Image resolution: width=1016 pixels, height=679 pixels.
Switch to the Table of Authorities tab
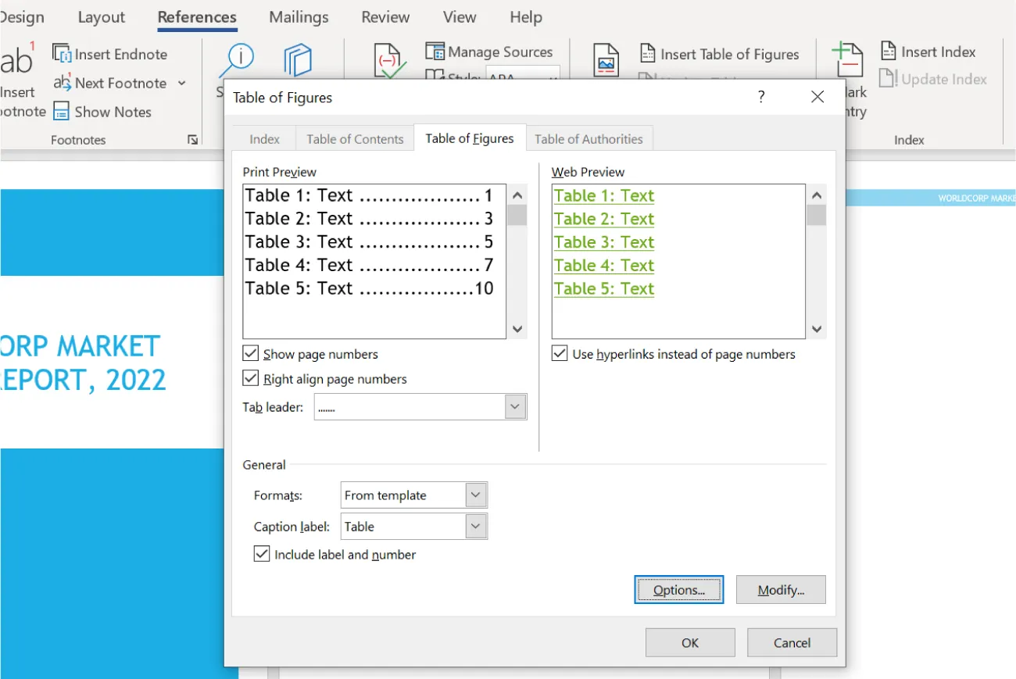(x=590, y=138)
